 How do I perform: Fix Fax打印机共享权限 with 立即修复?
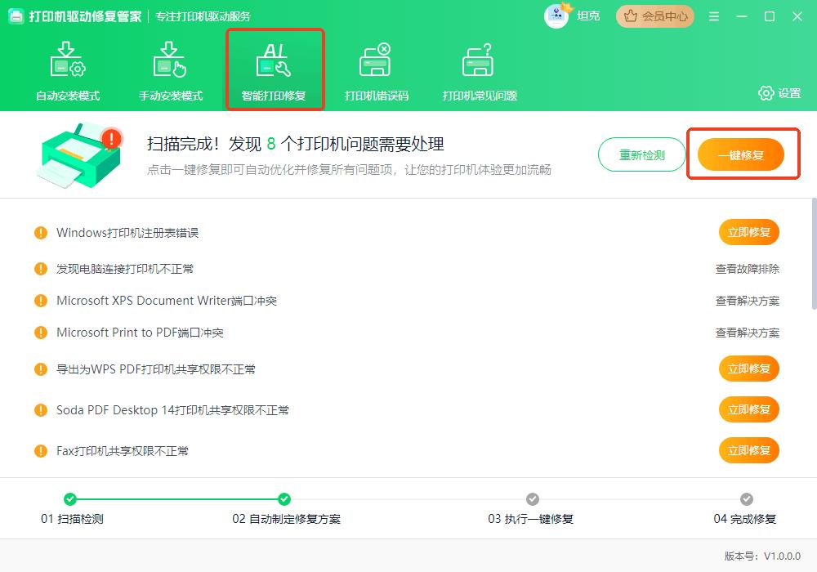pos(748,450)
